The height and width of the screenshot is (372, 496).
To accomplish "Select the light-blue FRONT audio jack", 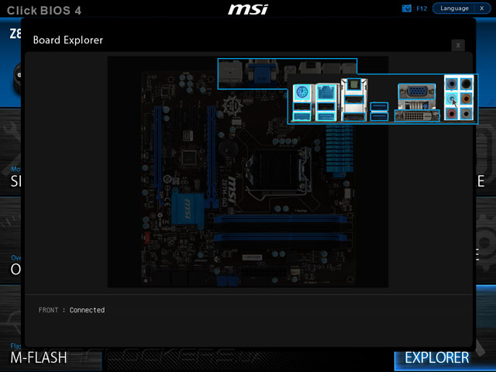I will pyautogui.click(x=451, y=98).
